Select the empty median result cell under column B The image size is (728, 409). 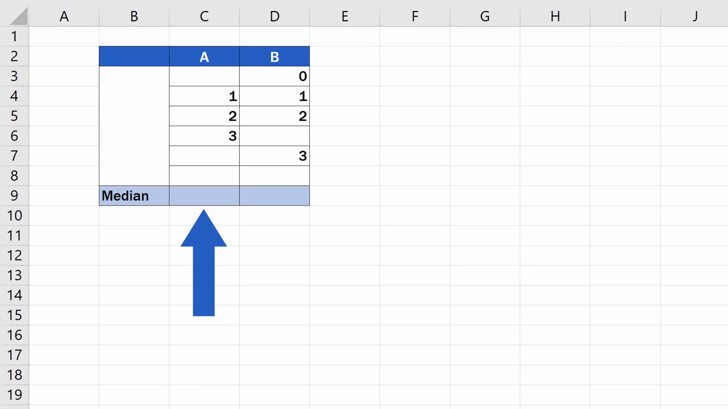click(x=274, y=196)
